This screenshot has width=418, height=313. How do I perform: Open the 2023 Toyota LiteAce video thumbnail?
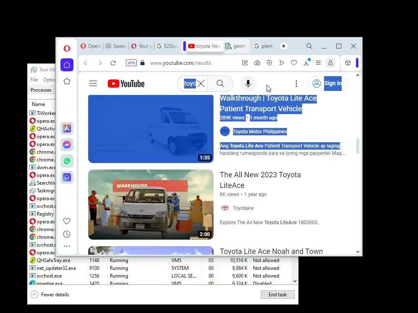click(x=151, y=205)
